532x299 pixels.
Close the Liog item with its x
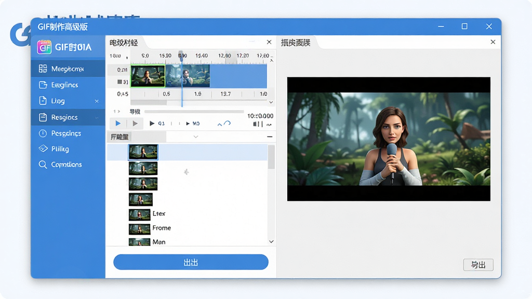(x=97, y=101)
